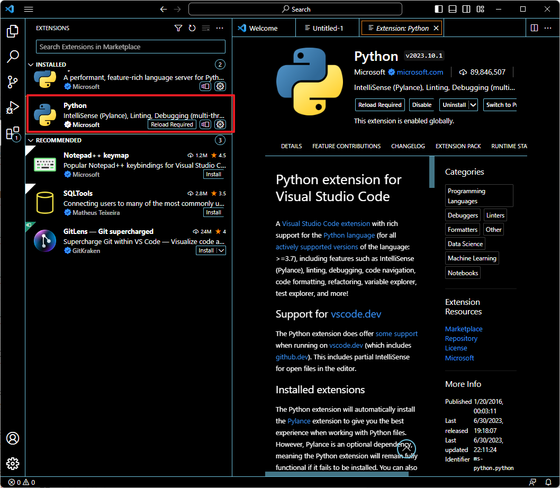The height and width of the screenshot is (488, 560).
Task: Open editor more actions menu
Action: [548, 28]
